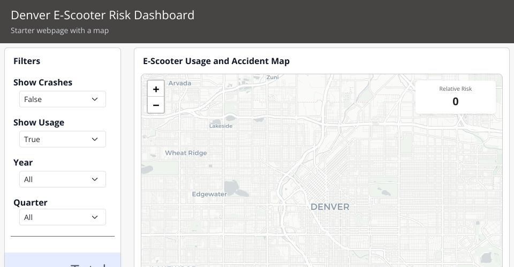Zoom in on the map

point(156,90)
